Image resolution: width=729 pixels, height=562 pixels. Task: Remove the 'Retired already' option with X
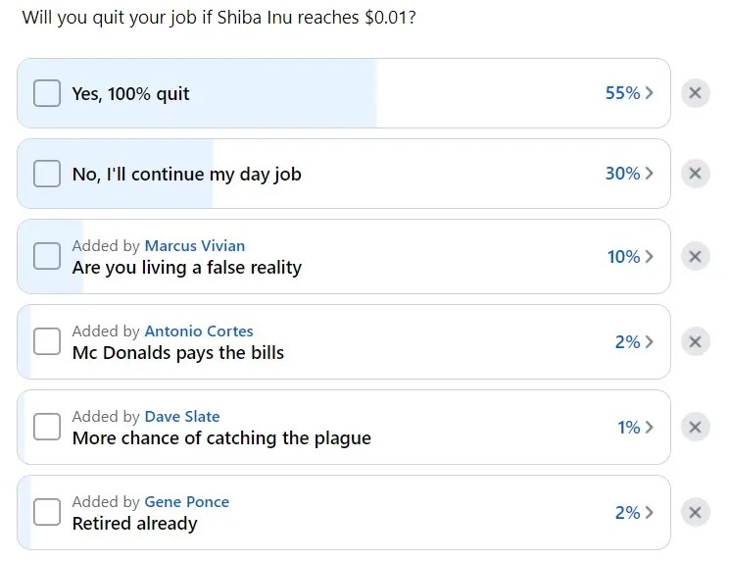coord(695,513)
